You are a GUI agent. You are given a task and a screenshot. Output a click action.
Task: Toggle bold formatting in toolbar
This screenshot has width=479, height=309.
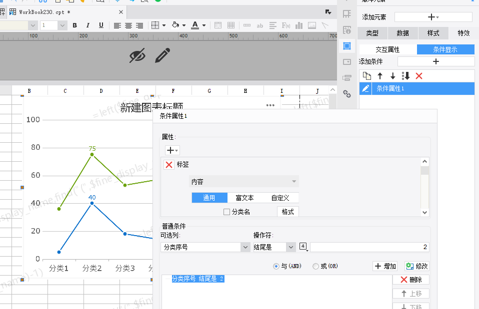coord(74,25)
